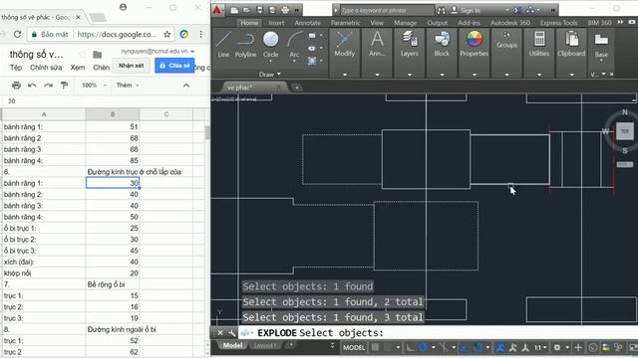This screenshot has width=638, height=358.
Task: Open the Block panel
Action: click(442, 45)
